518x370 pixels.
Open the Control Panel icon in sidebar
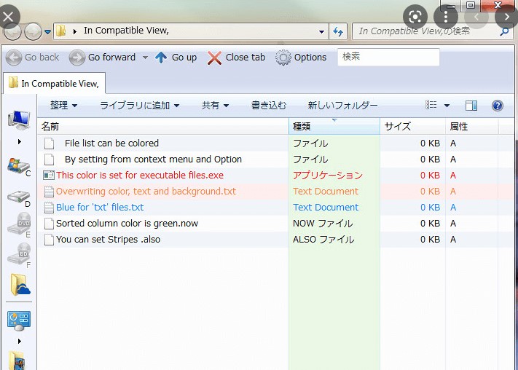coord(19,320)
